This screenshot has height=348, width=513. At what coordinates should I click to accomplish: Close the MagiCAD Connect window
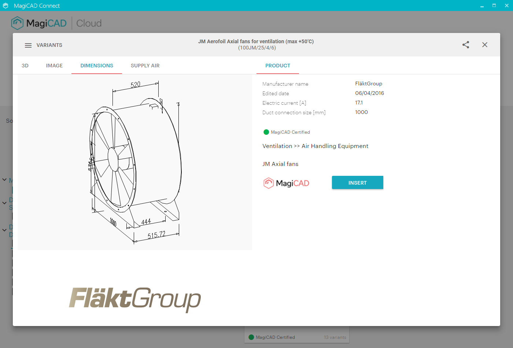[507, 5]
